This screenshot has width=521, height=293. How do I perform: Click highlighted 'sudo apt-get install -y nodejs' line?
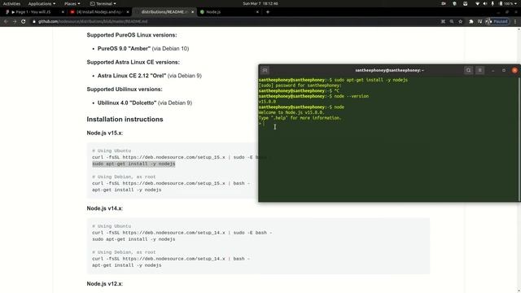pos(134,164)
